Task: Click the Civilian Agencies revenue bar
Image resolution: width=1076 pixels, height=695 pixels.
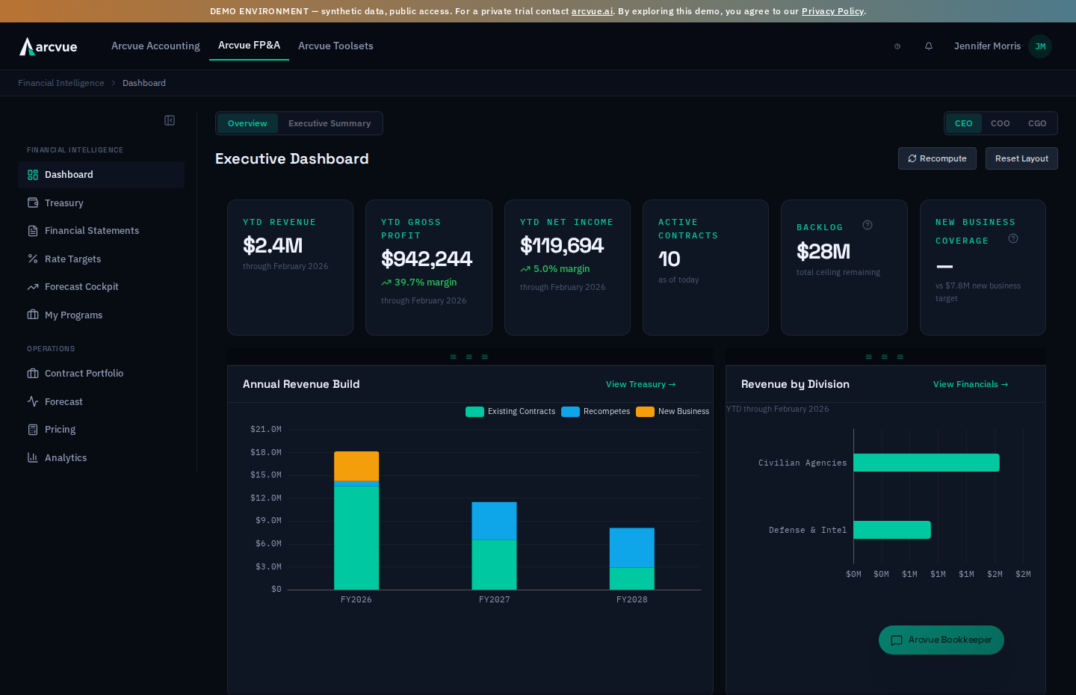Action: click(x=927, y=463)
